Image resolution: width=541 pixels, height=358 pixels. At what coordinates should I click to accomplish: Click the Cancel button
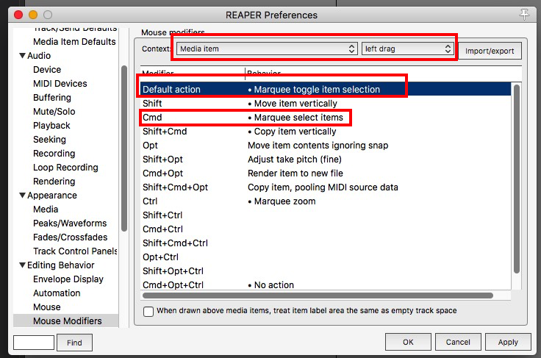[458, 342]
